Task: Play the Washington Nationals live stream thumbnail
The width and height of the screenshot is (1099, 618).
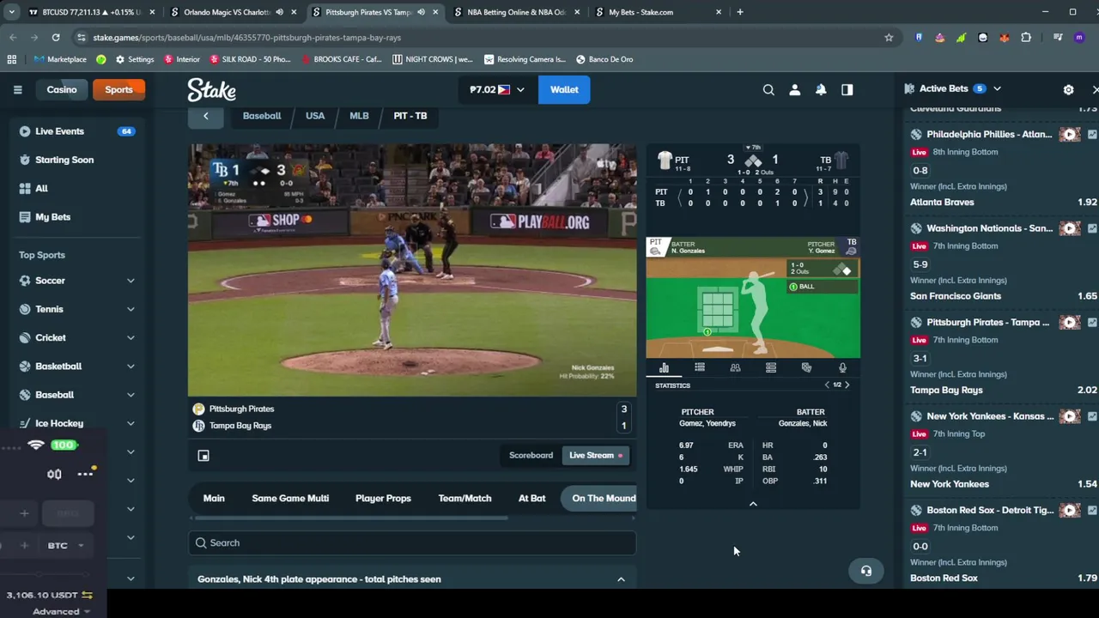Action: coord(1069,228)
